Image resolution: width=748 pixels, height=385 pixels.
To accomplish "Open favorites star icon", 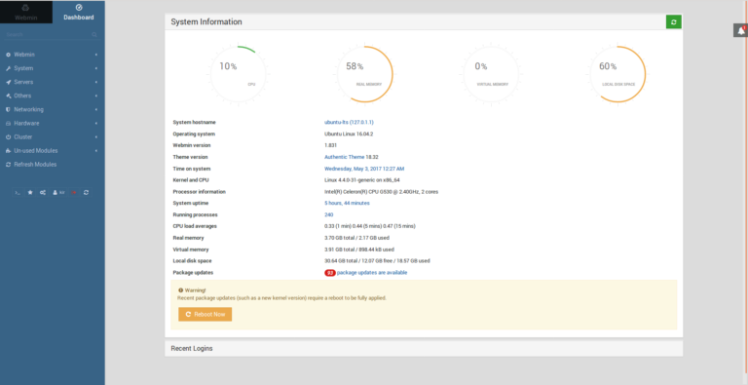I will [x=30, y=193].
